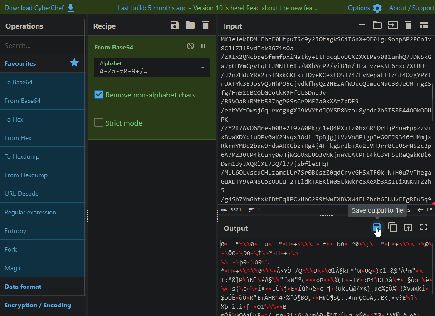
Task: Select the From Hexdump operation
Action: 43,175
